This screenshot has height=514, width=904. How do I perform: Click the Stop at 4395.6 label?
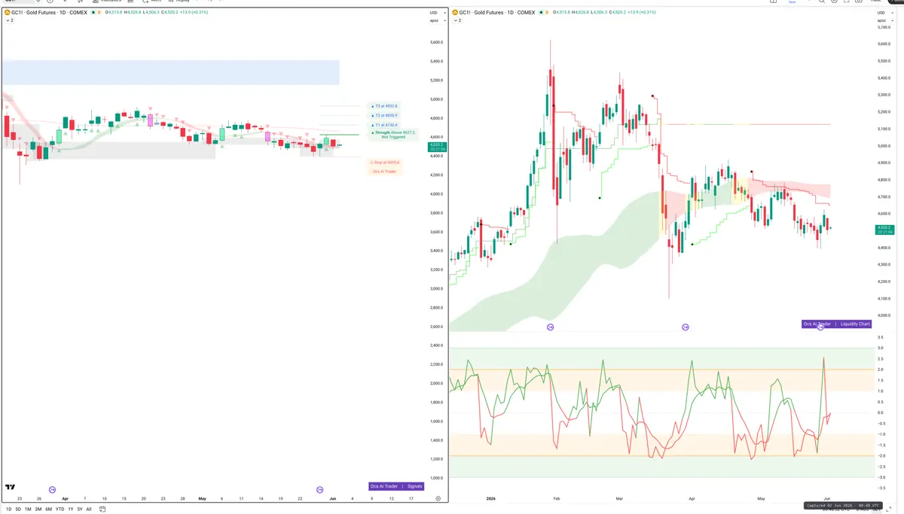[x=384, y=163]
